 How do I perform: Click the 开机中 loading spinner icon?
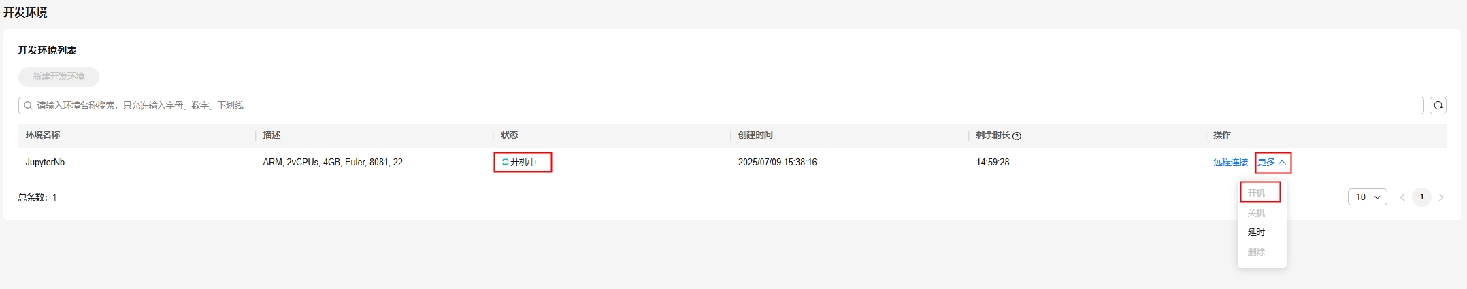pyautogui.click(x=505, y=162)
